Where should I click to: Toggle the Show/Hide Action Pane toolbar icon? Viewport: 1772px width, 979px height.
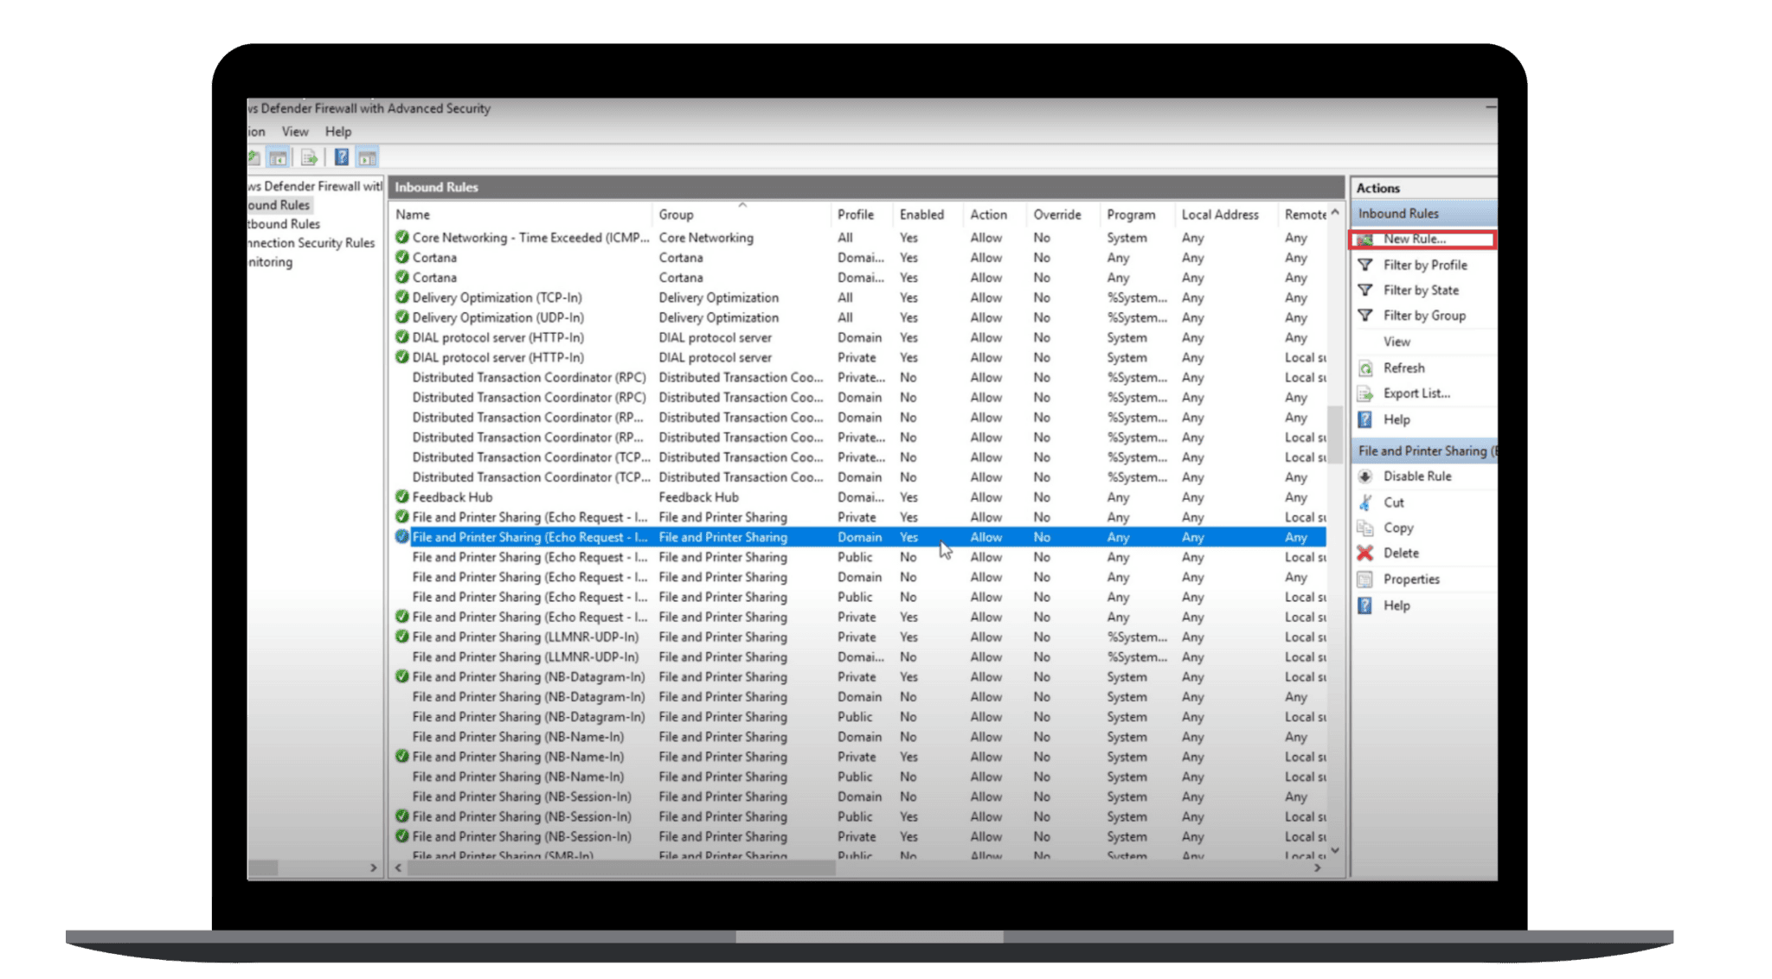point(368,157)
